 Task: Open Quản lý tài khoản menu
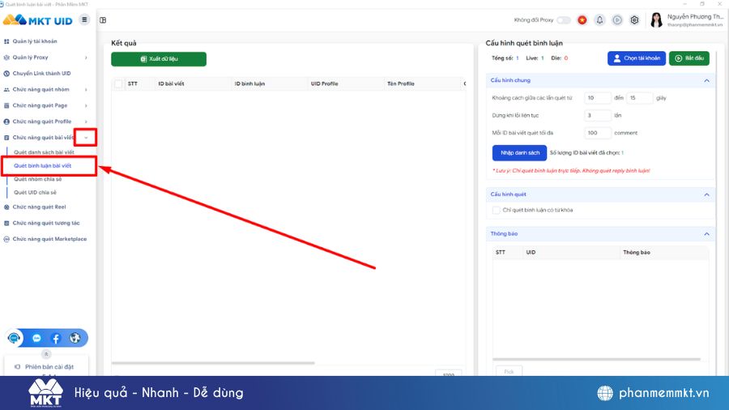click(35, 41)
